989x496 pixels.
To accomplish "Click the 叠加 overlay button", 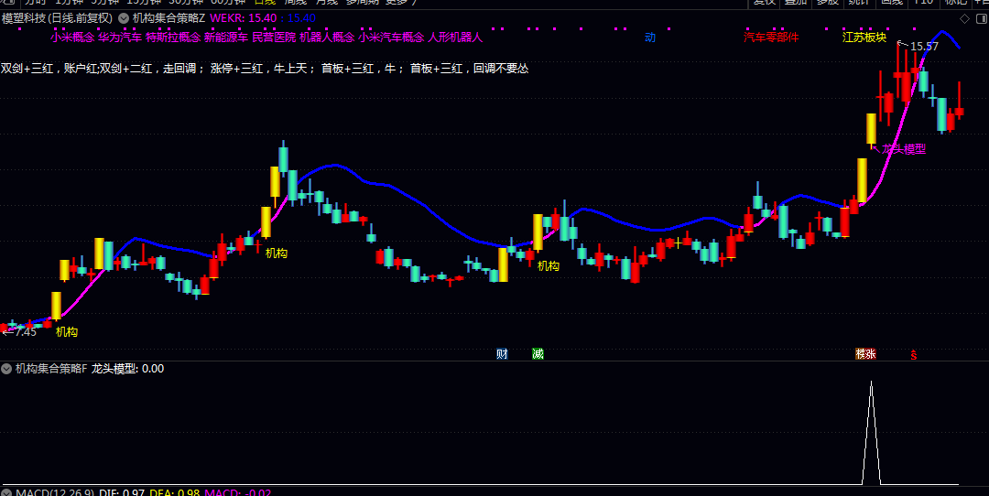I will [x=796, y=3].
